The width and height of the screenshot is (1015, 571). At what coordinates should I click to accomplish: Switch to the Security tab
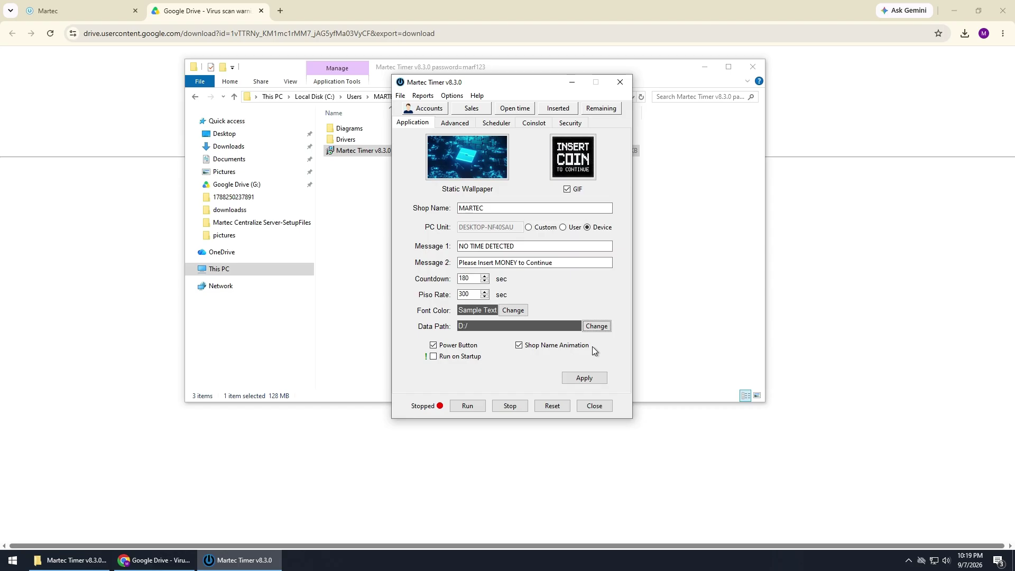pos(570,123)
